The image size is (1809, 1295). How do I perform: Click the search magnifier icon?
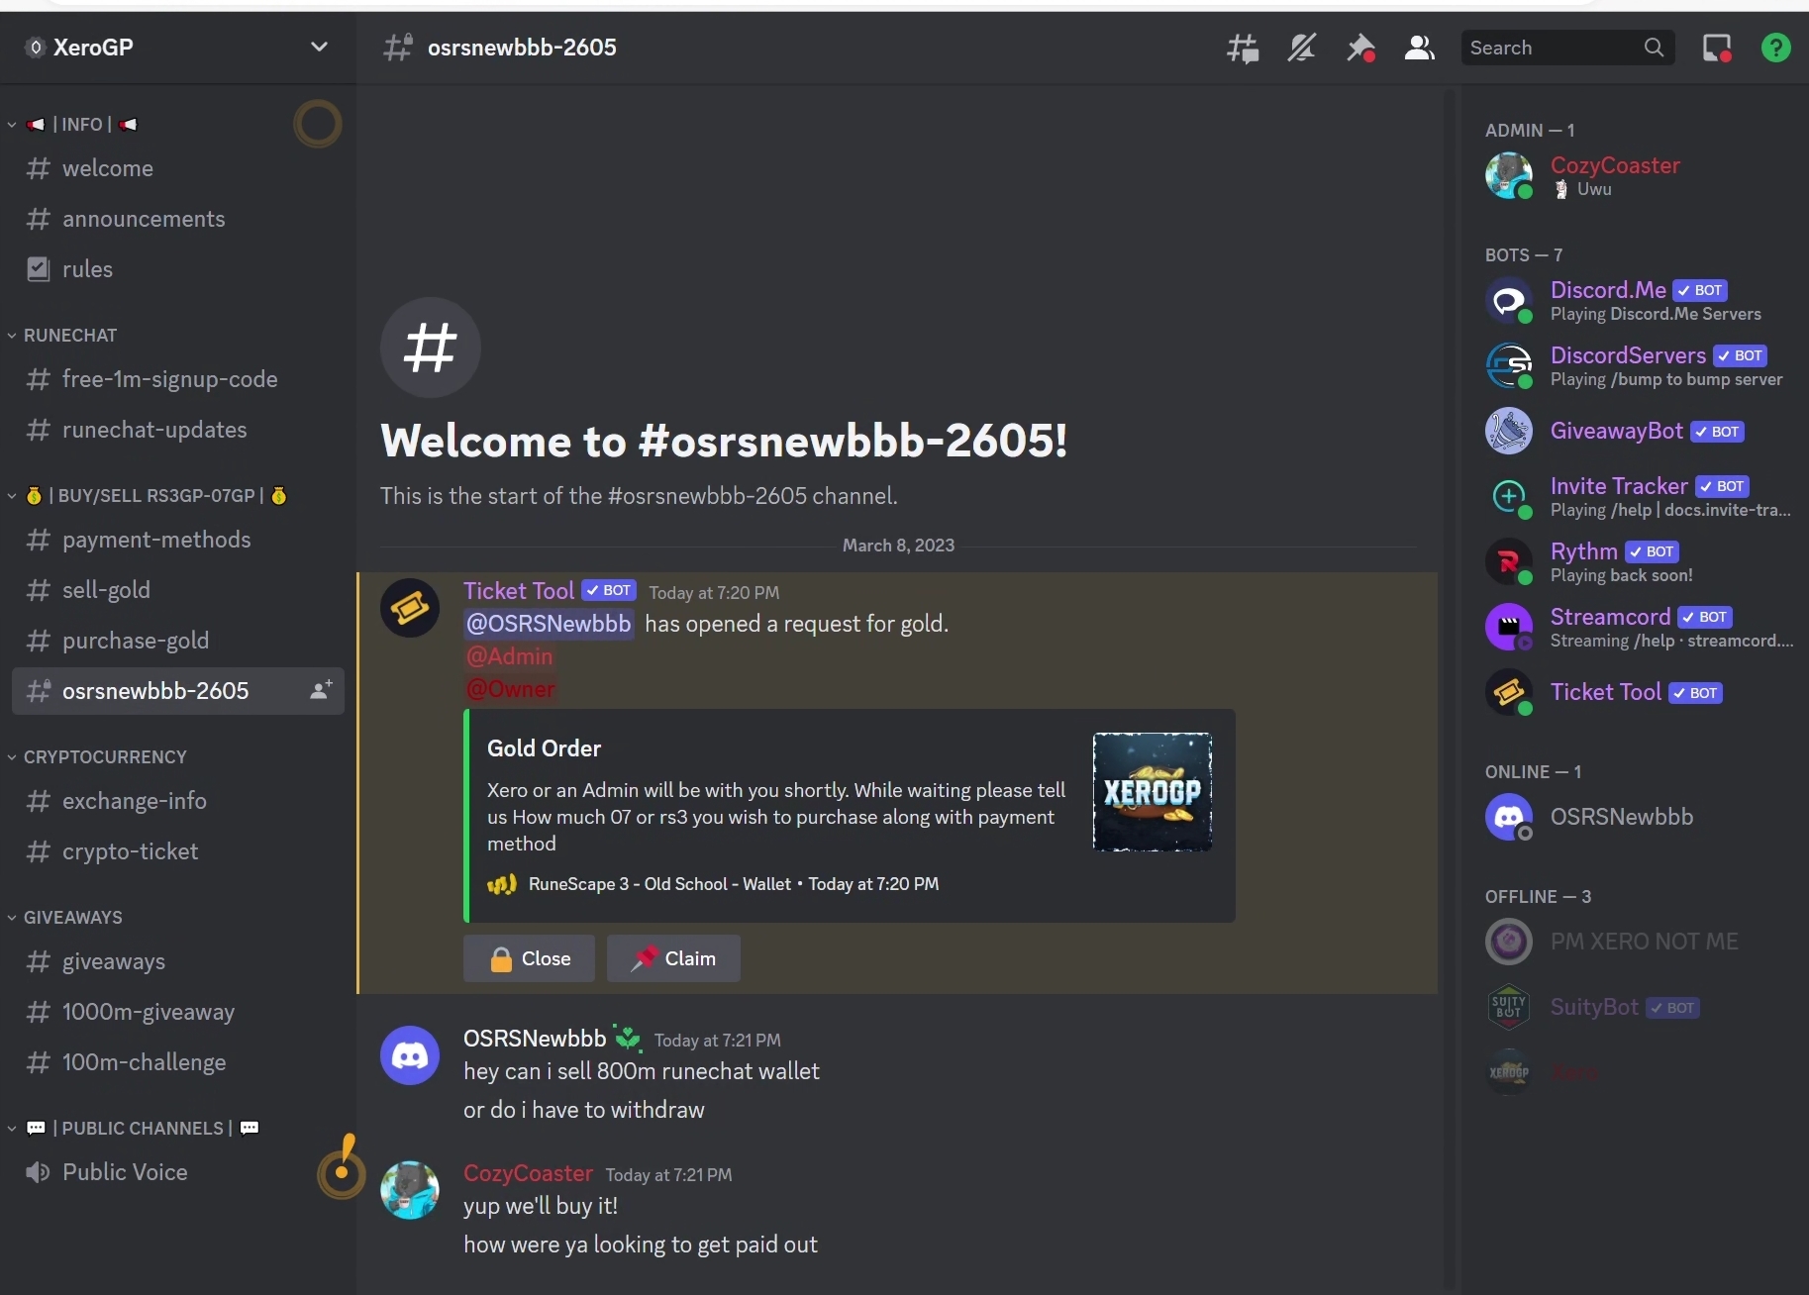1654,48
